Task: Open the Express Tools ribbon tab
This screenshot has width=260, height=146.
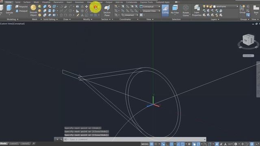Action: [x=146, y=2]
